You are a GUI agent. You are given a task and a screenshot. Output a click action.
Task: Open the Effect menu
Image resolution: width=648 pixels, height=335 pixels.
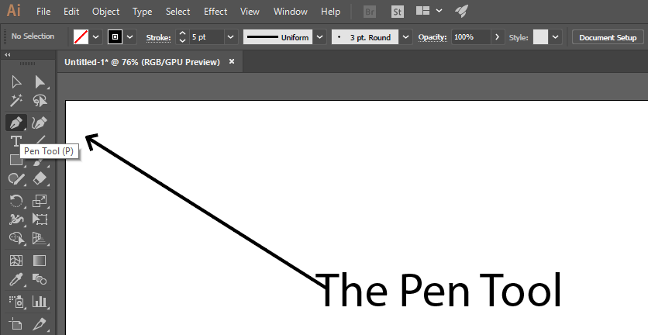[x=215, y=12]
